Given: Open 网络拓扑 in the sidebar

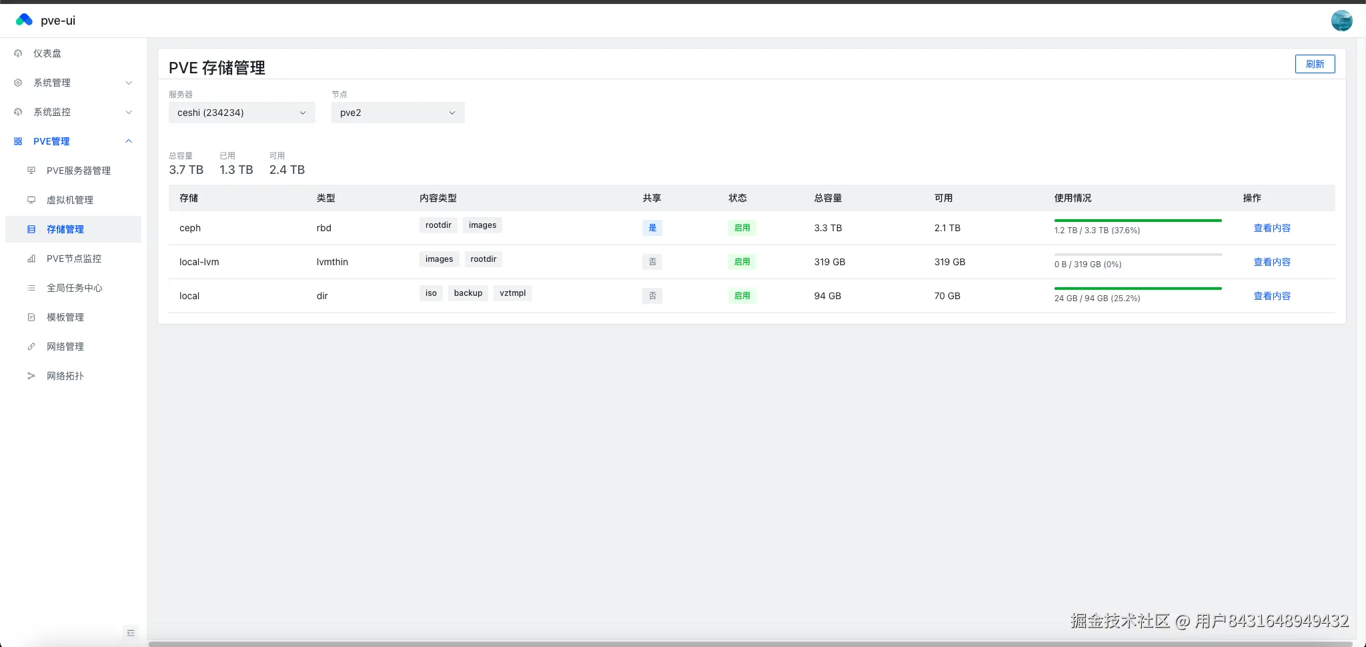Looking at the screenshot, I should click(73, 376).
